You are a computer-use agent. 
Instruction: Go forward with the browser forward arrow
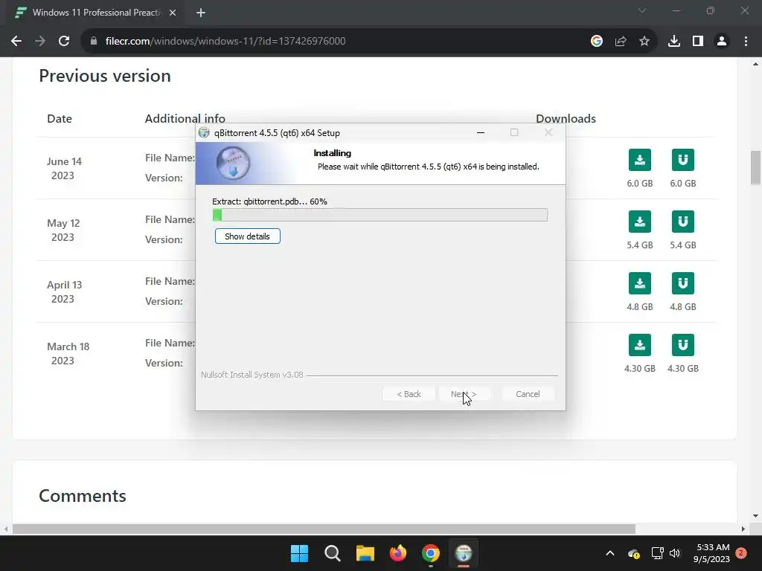(40, 42)
